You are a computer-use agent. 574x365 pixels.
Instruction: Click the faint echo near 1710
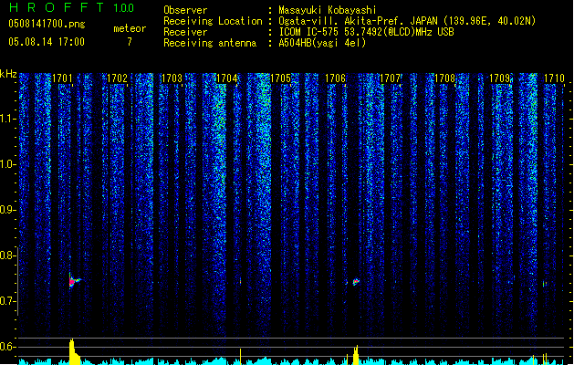pyautogui.click(x=545, y=284)
